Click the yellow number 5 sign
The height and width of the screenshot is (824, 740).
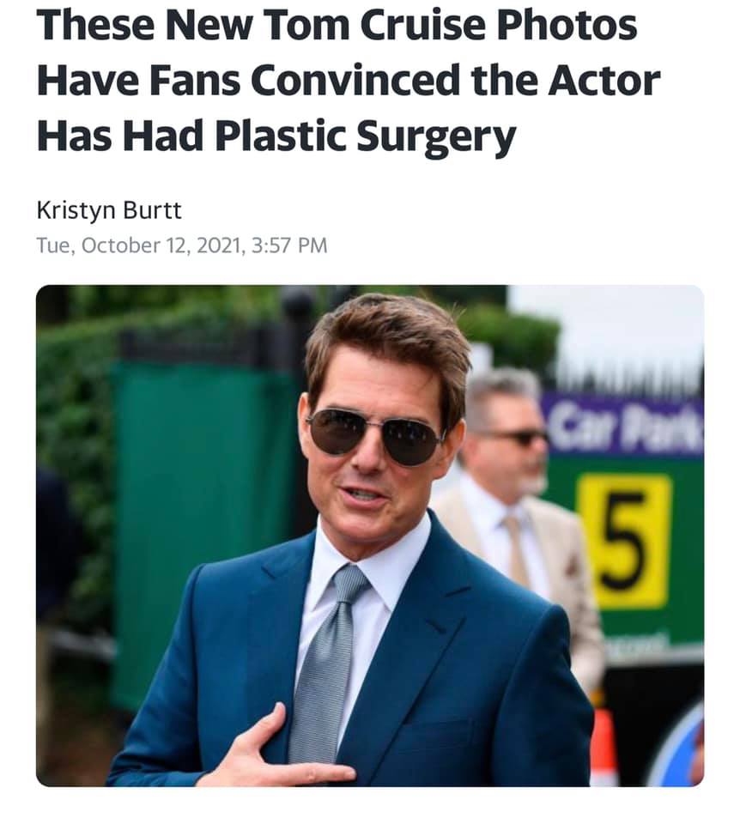623,540
